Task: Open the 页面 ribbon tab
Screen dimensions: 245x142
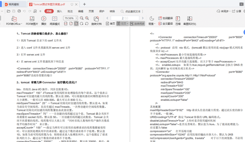Action: 91,11
